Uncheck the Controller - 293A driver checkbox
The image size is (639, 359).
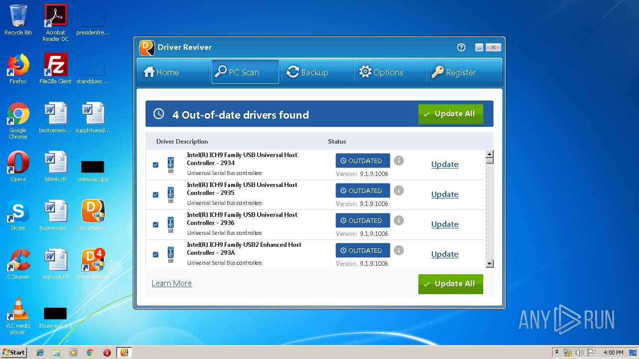click(155, 254)
